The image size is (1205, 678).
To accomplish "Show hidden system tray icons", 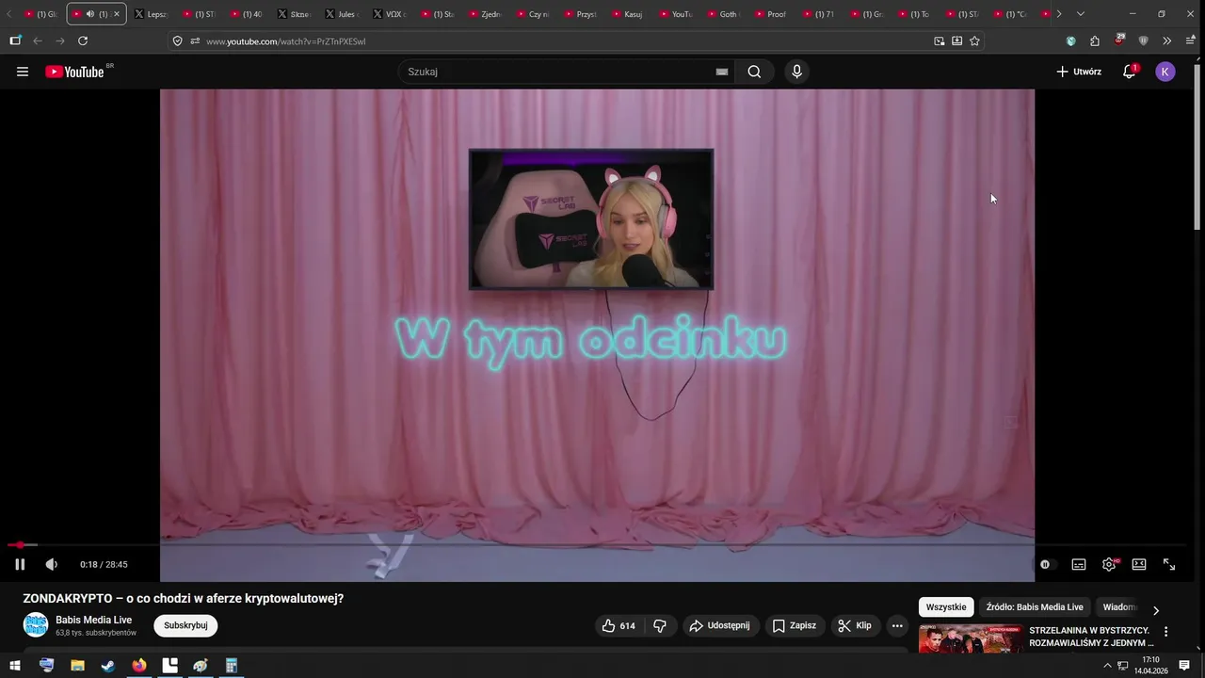I will click(x=1106, y=666).
